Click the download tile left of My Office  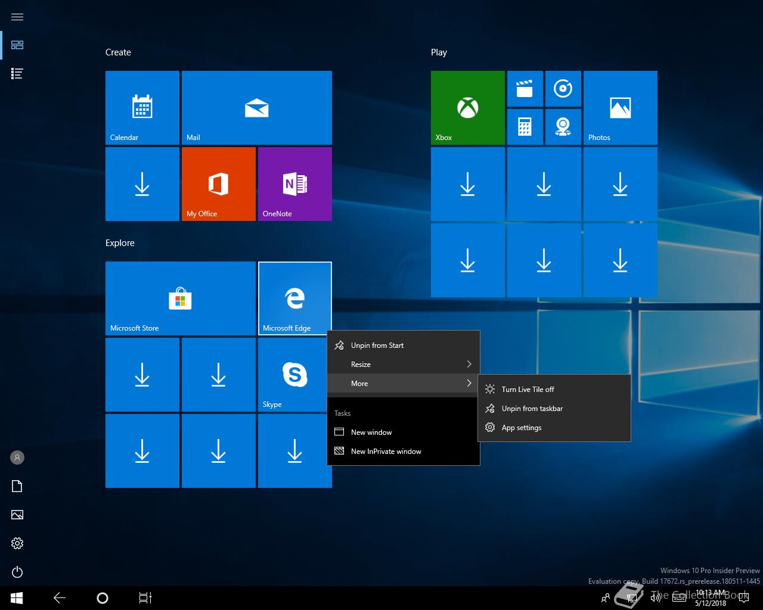(142, 184)
